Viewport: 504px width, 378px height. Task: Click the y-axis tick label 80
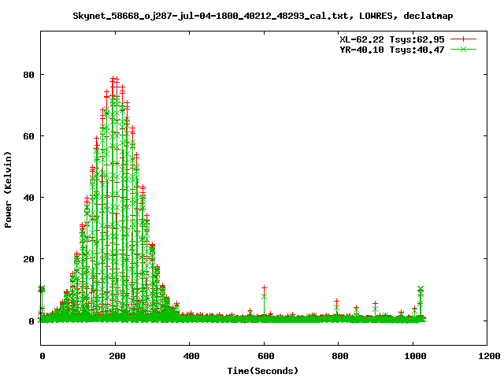click(28, 75)
